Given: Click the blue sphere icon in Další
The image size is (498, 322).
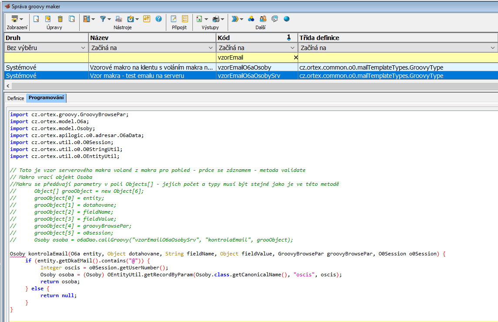Looking at the screenshot, I should [286, 19].
